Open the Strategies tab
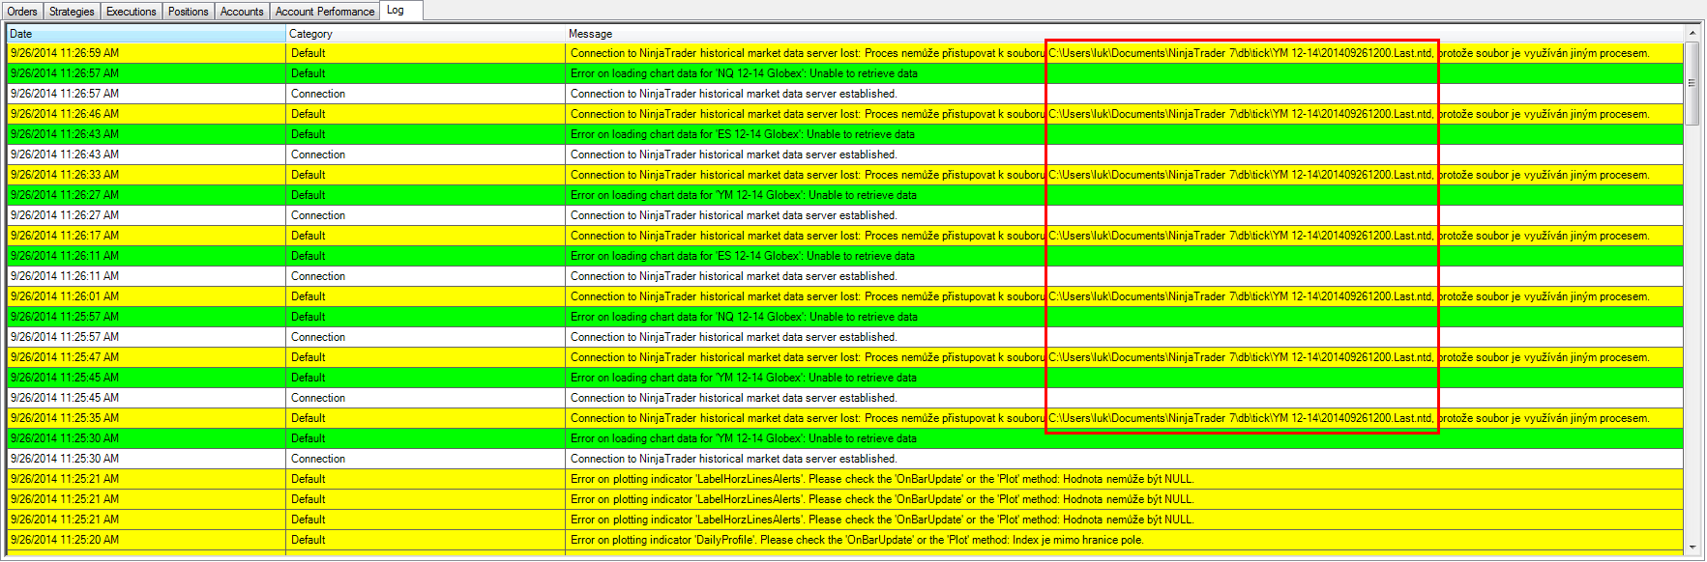1707x562 pixels. coord(72,12)
